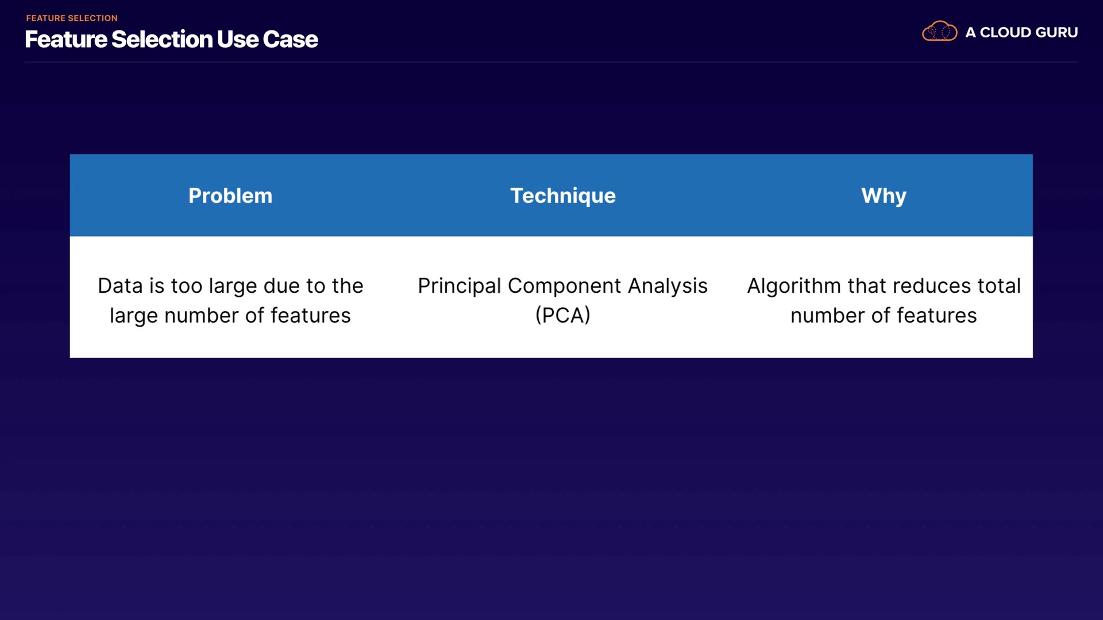Image resolution: width=1103 pixels, height=620 pixels.
Task: Click the (PCA) abbreviation
Action: [562, 315]
